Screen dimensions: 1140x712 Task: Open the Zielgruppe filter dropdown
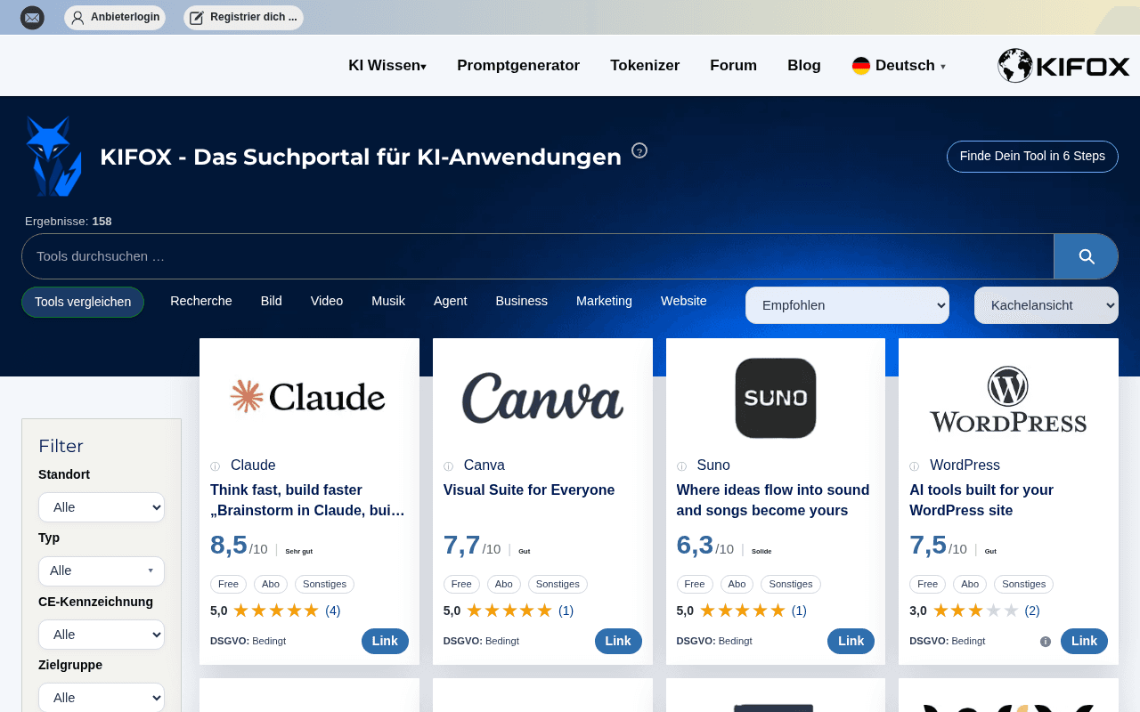tap(102, 698)
